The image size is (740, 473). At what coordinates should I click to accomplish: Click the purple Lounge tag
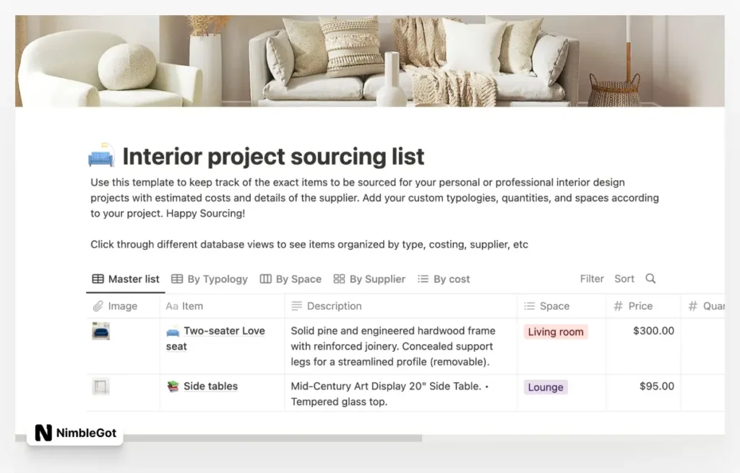coord(545,387)
